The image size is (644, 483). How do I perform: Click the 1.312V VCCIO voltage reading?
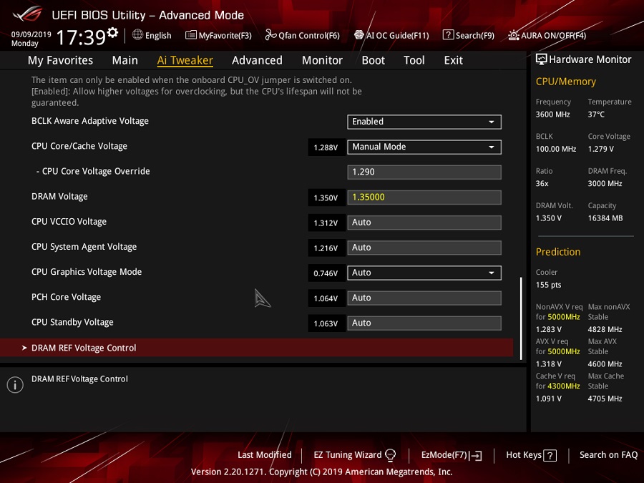coord(326,223)
